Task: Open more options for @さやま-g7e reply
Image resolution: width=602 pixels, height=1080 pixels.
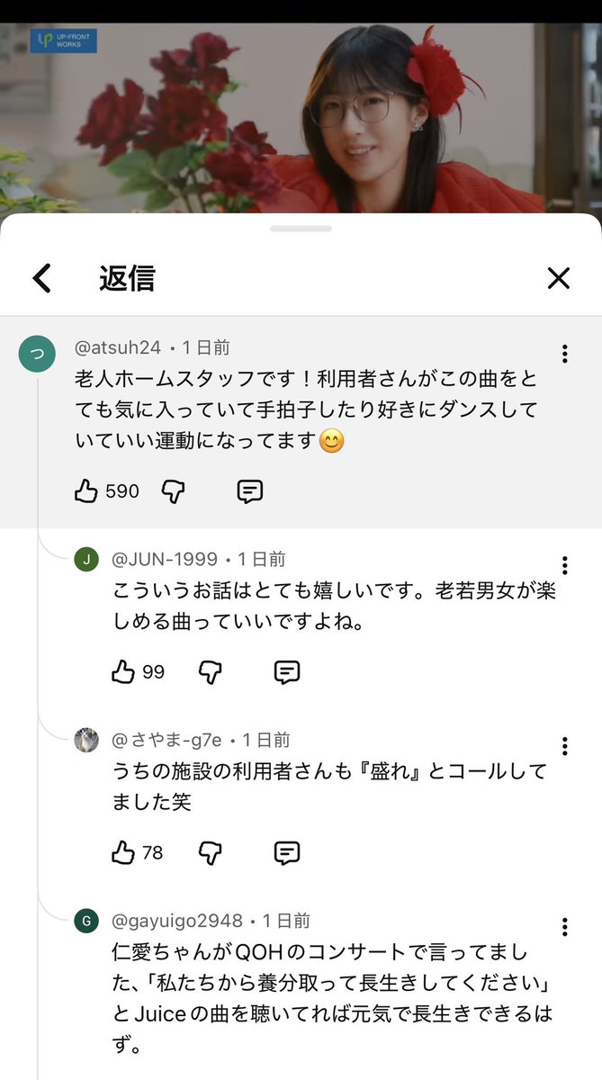Action: pyautogui.click(x=564, y=746)
